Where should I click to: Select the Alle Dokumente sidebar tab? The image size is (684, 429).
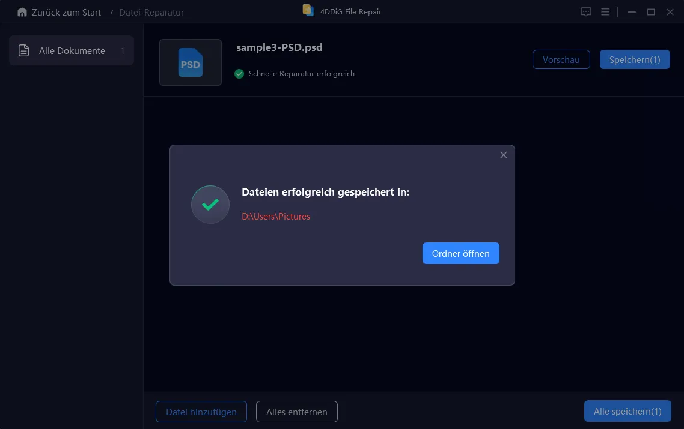(72, 51)
